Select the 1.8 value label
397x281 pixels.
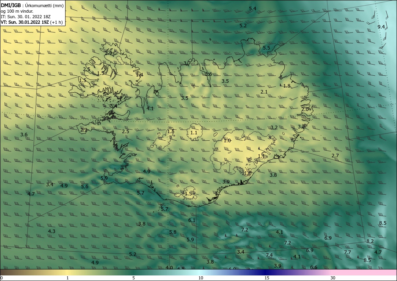point(287,86)
